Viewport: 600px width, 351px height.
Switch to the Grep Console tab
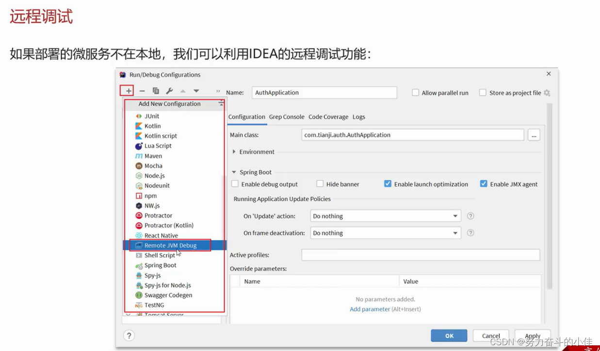(287, 117)
